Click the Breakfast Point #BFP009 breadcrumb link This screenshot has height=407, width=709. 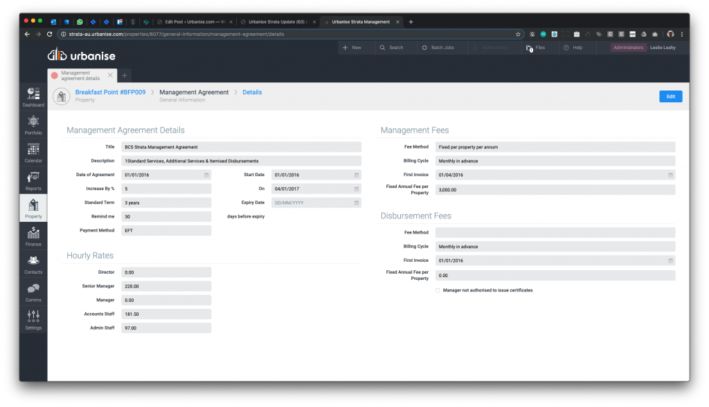click(110, 92)
